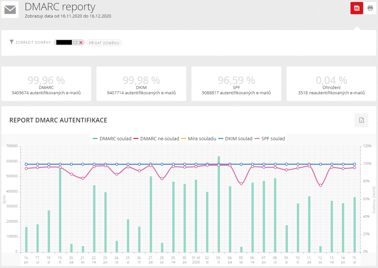Toggle SPF soulad legend series
The height and width of the screenshot is (268, 378).
[x=270, y=139]
